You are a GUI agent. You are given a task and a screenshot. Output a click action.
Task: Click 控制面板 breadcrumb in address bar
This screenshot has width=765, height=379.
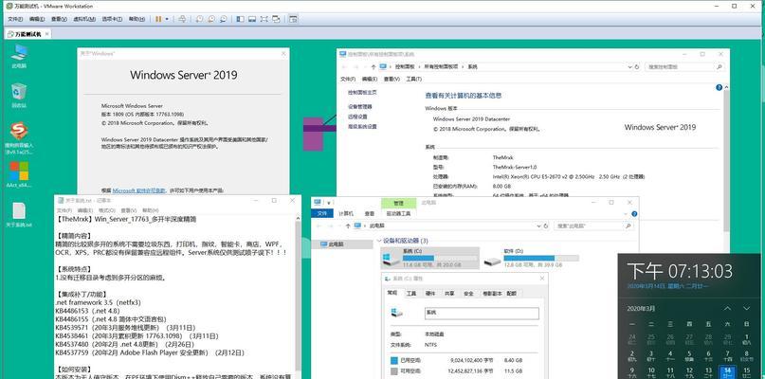point(405,67)
